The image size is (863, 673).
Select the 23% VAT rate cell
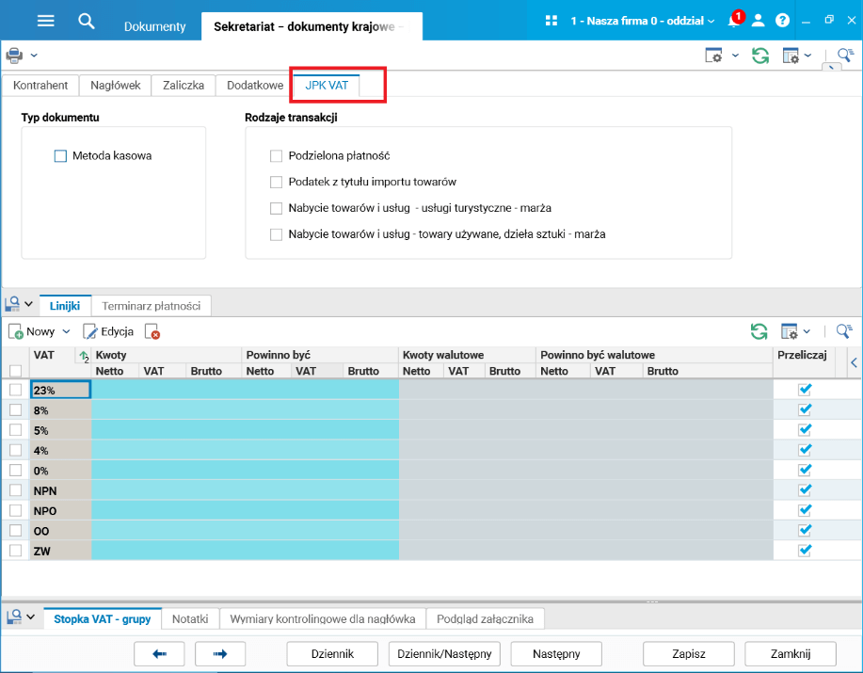click(x=60, y=391)
